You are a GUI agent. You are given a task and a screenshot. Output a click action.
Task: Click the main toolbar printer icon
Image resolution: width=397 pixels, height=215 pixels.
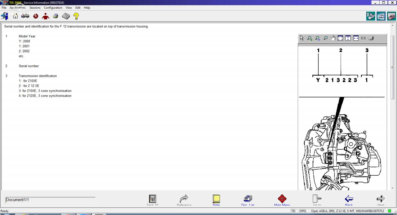click(56, 16)
